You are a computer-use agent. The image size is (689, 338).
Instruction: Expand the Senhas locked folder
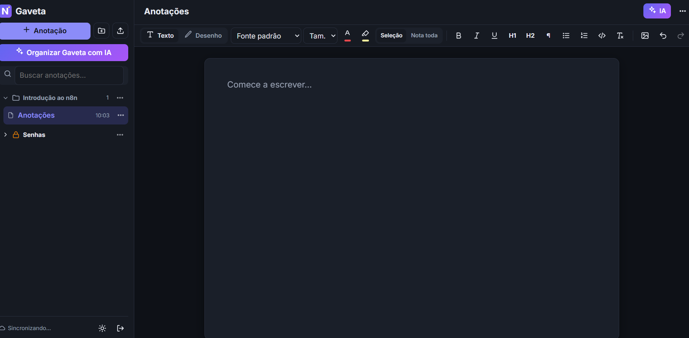coord(6,135)
